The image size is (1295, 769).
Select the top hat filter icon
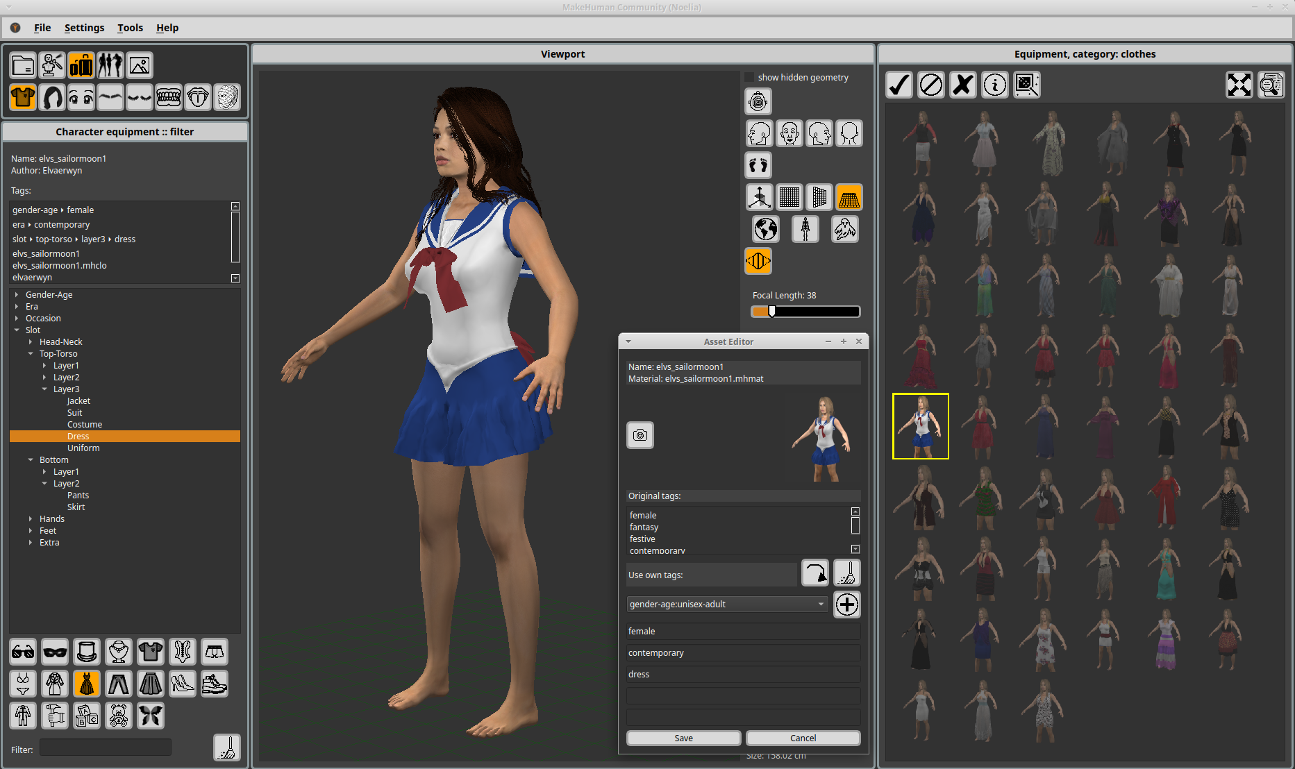point(87,652)
